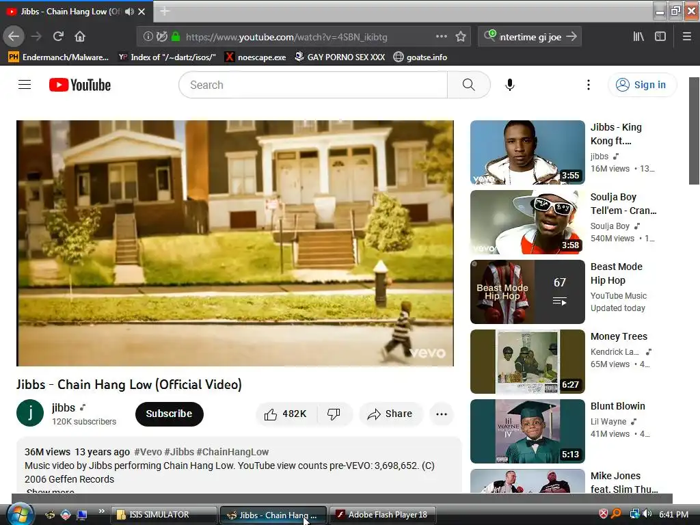Open the jibbs channel avatar
The height and width of the screenshot is (525, 700).
[30, 413]
